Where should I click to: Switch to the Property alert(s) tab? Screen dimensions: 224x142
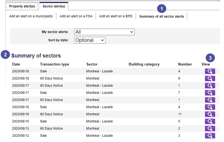point(22,6)
